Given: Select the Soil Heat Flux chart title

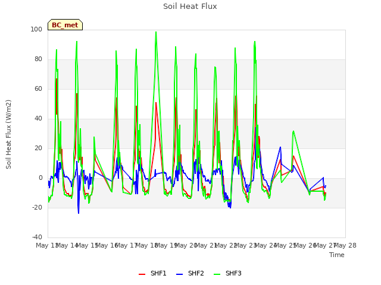Looking at the screenshot, I should coord(190,7).
